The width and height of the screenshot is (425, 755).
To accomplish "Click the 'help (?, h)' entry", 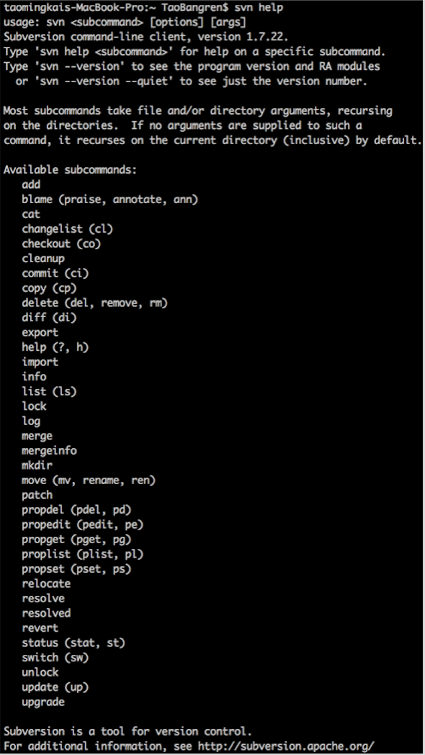I will (55, 347).
